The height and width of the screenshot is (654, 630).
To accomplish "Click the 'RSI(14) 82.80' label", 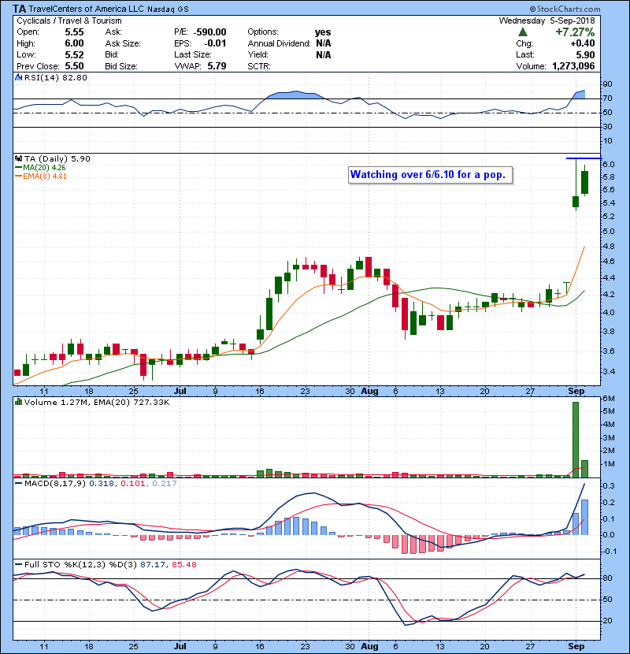I will click(x=55, y=77).
